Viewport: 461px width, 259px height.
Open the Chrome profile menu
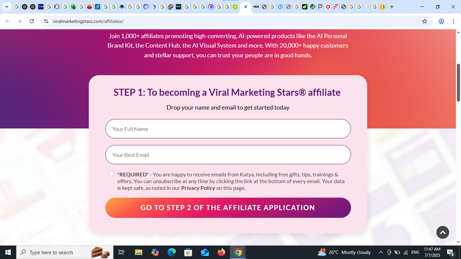pos(441,21)
